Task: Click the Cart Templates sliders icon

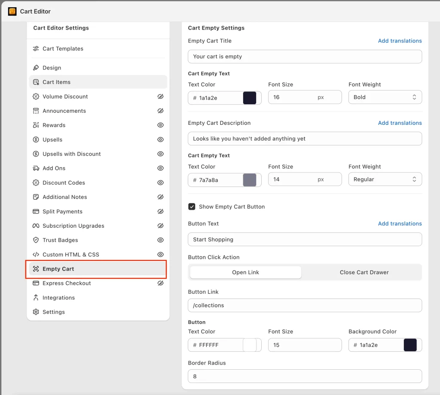Action: [x=36, y=49]
